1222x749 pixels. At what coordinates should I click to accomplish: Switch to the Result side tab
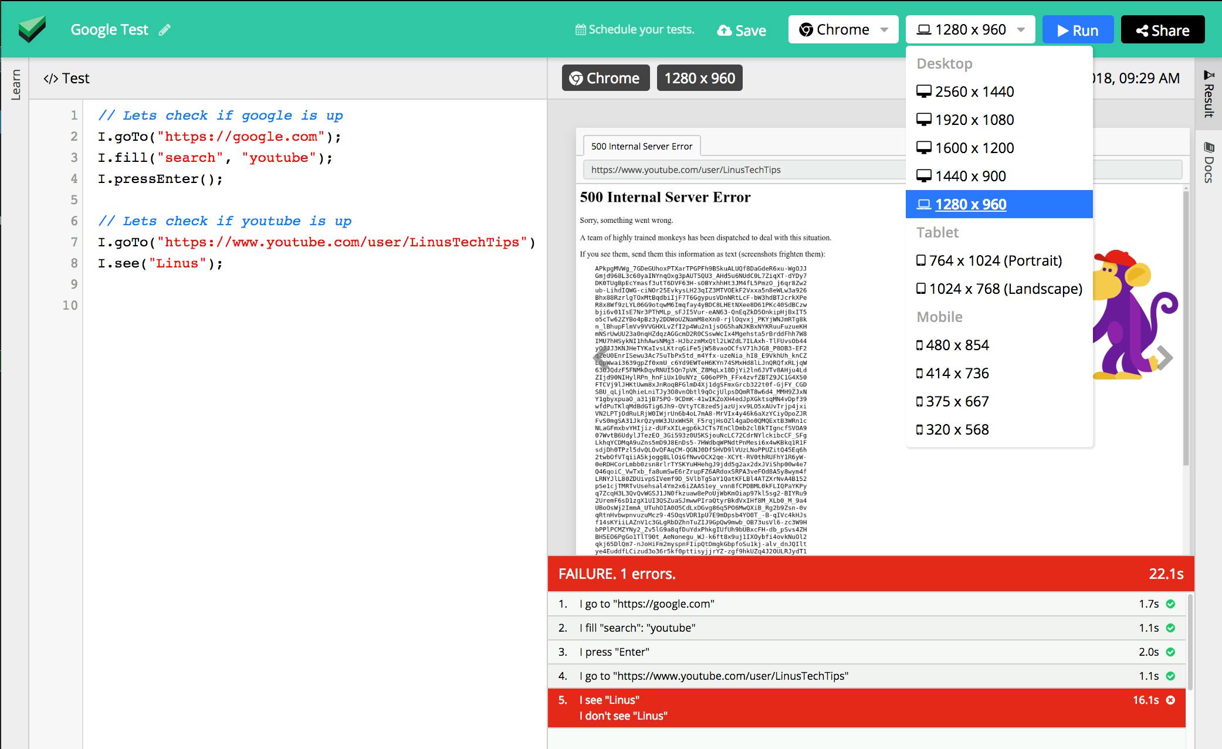tap(1209, 94)
